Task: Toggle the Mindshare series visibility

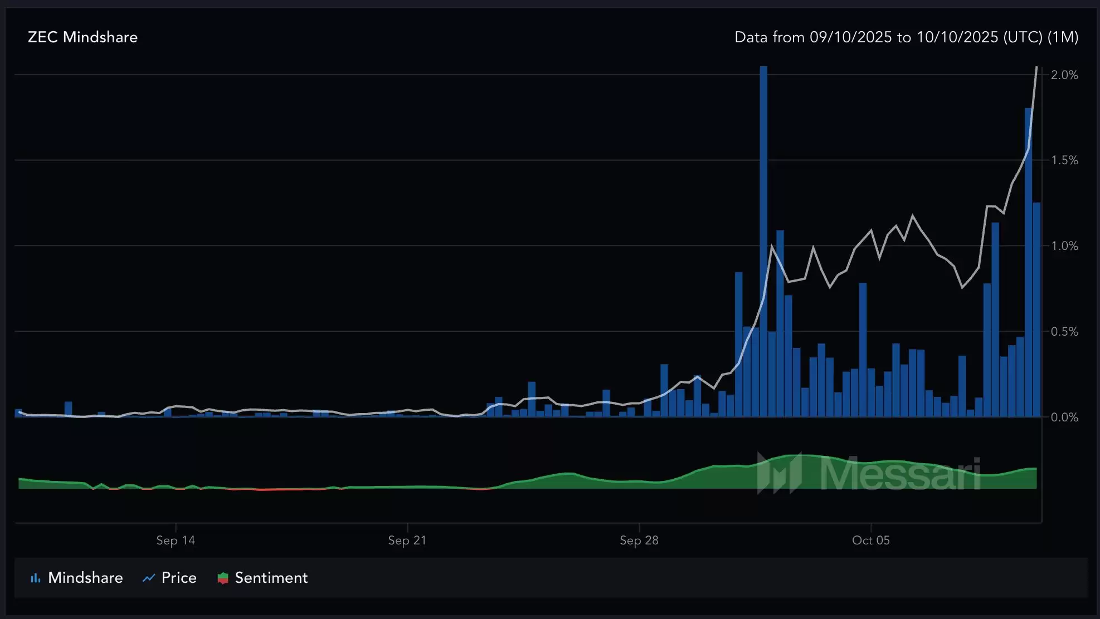Action: click(76, 578)
